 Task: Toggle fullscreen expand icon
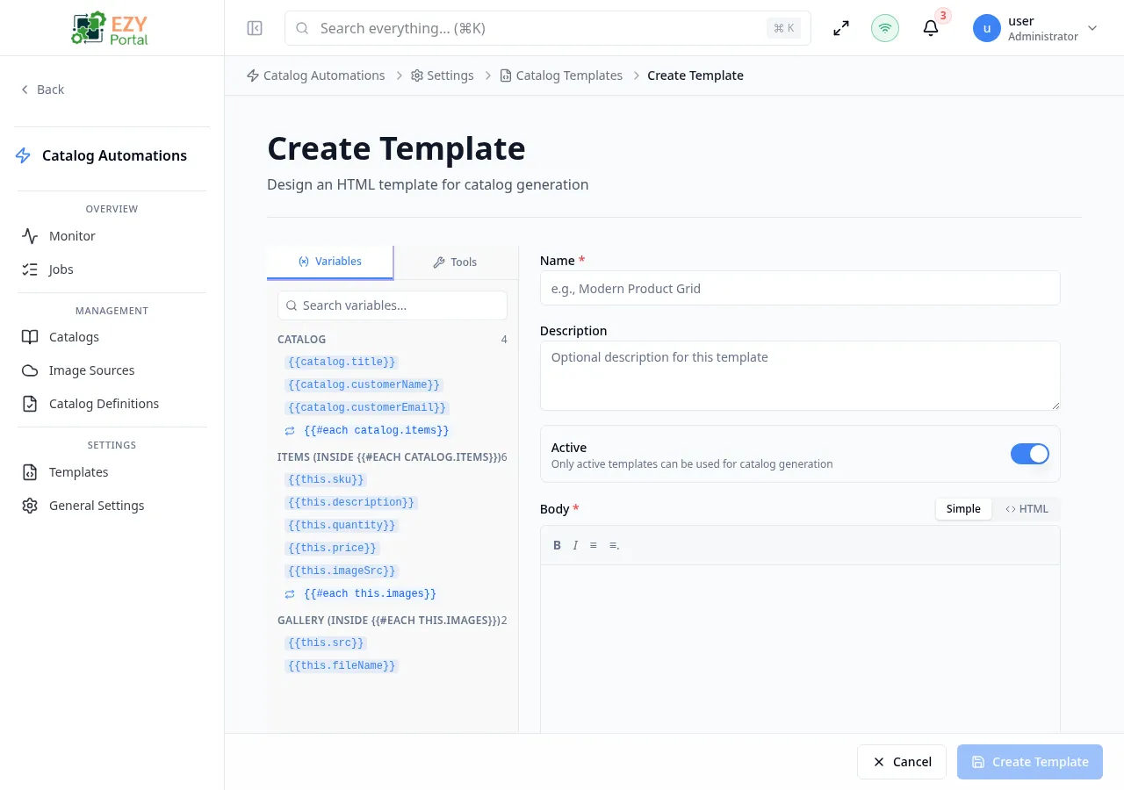tap(841, 28)
